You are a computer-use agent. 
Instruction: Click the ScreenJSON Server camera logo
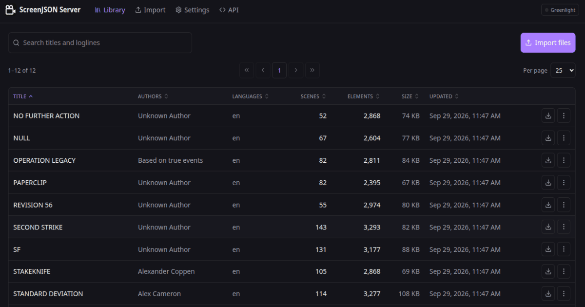pyautogui.click(x=10, y=10)
